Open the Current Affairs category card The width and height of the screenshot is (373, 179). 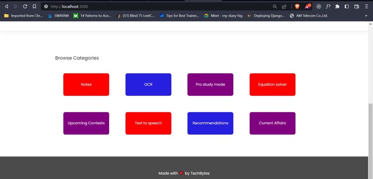(x=273, y=123)
